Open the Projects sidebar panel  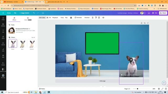[x=3, y=64]
